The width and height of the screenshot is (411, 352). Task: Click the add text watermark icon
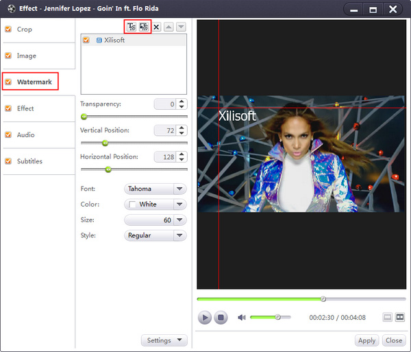(x=132, y=27)
